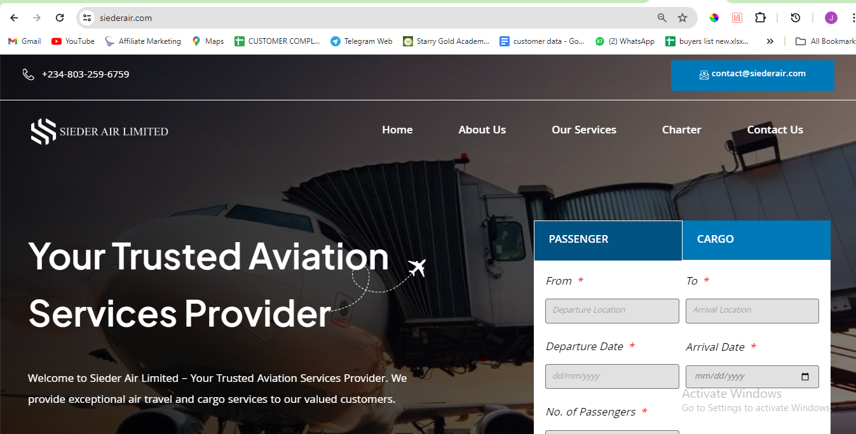Switch to the CARGO tab

(756, 240)
